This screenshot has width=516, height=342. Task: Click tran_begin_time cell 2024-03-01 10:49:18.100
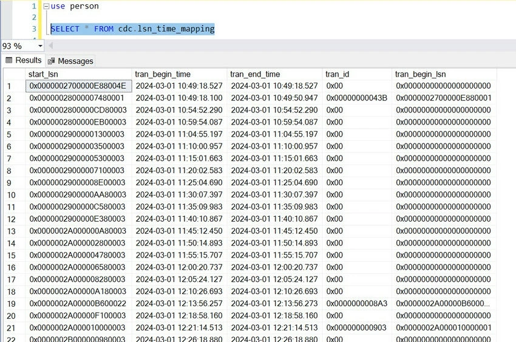pyautogui.click(x=179, y=98)
